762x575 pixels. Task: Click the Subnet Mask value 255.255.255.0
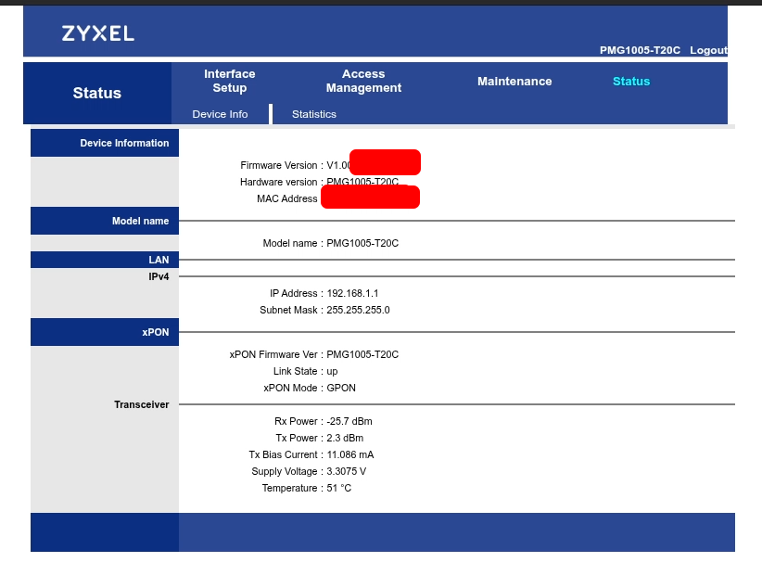click(x=358, y=310)
